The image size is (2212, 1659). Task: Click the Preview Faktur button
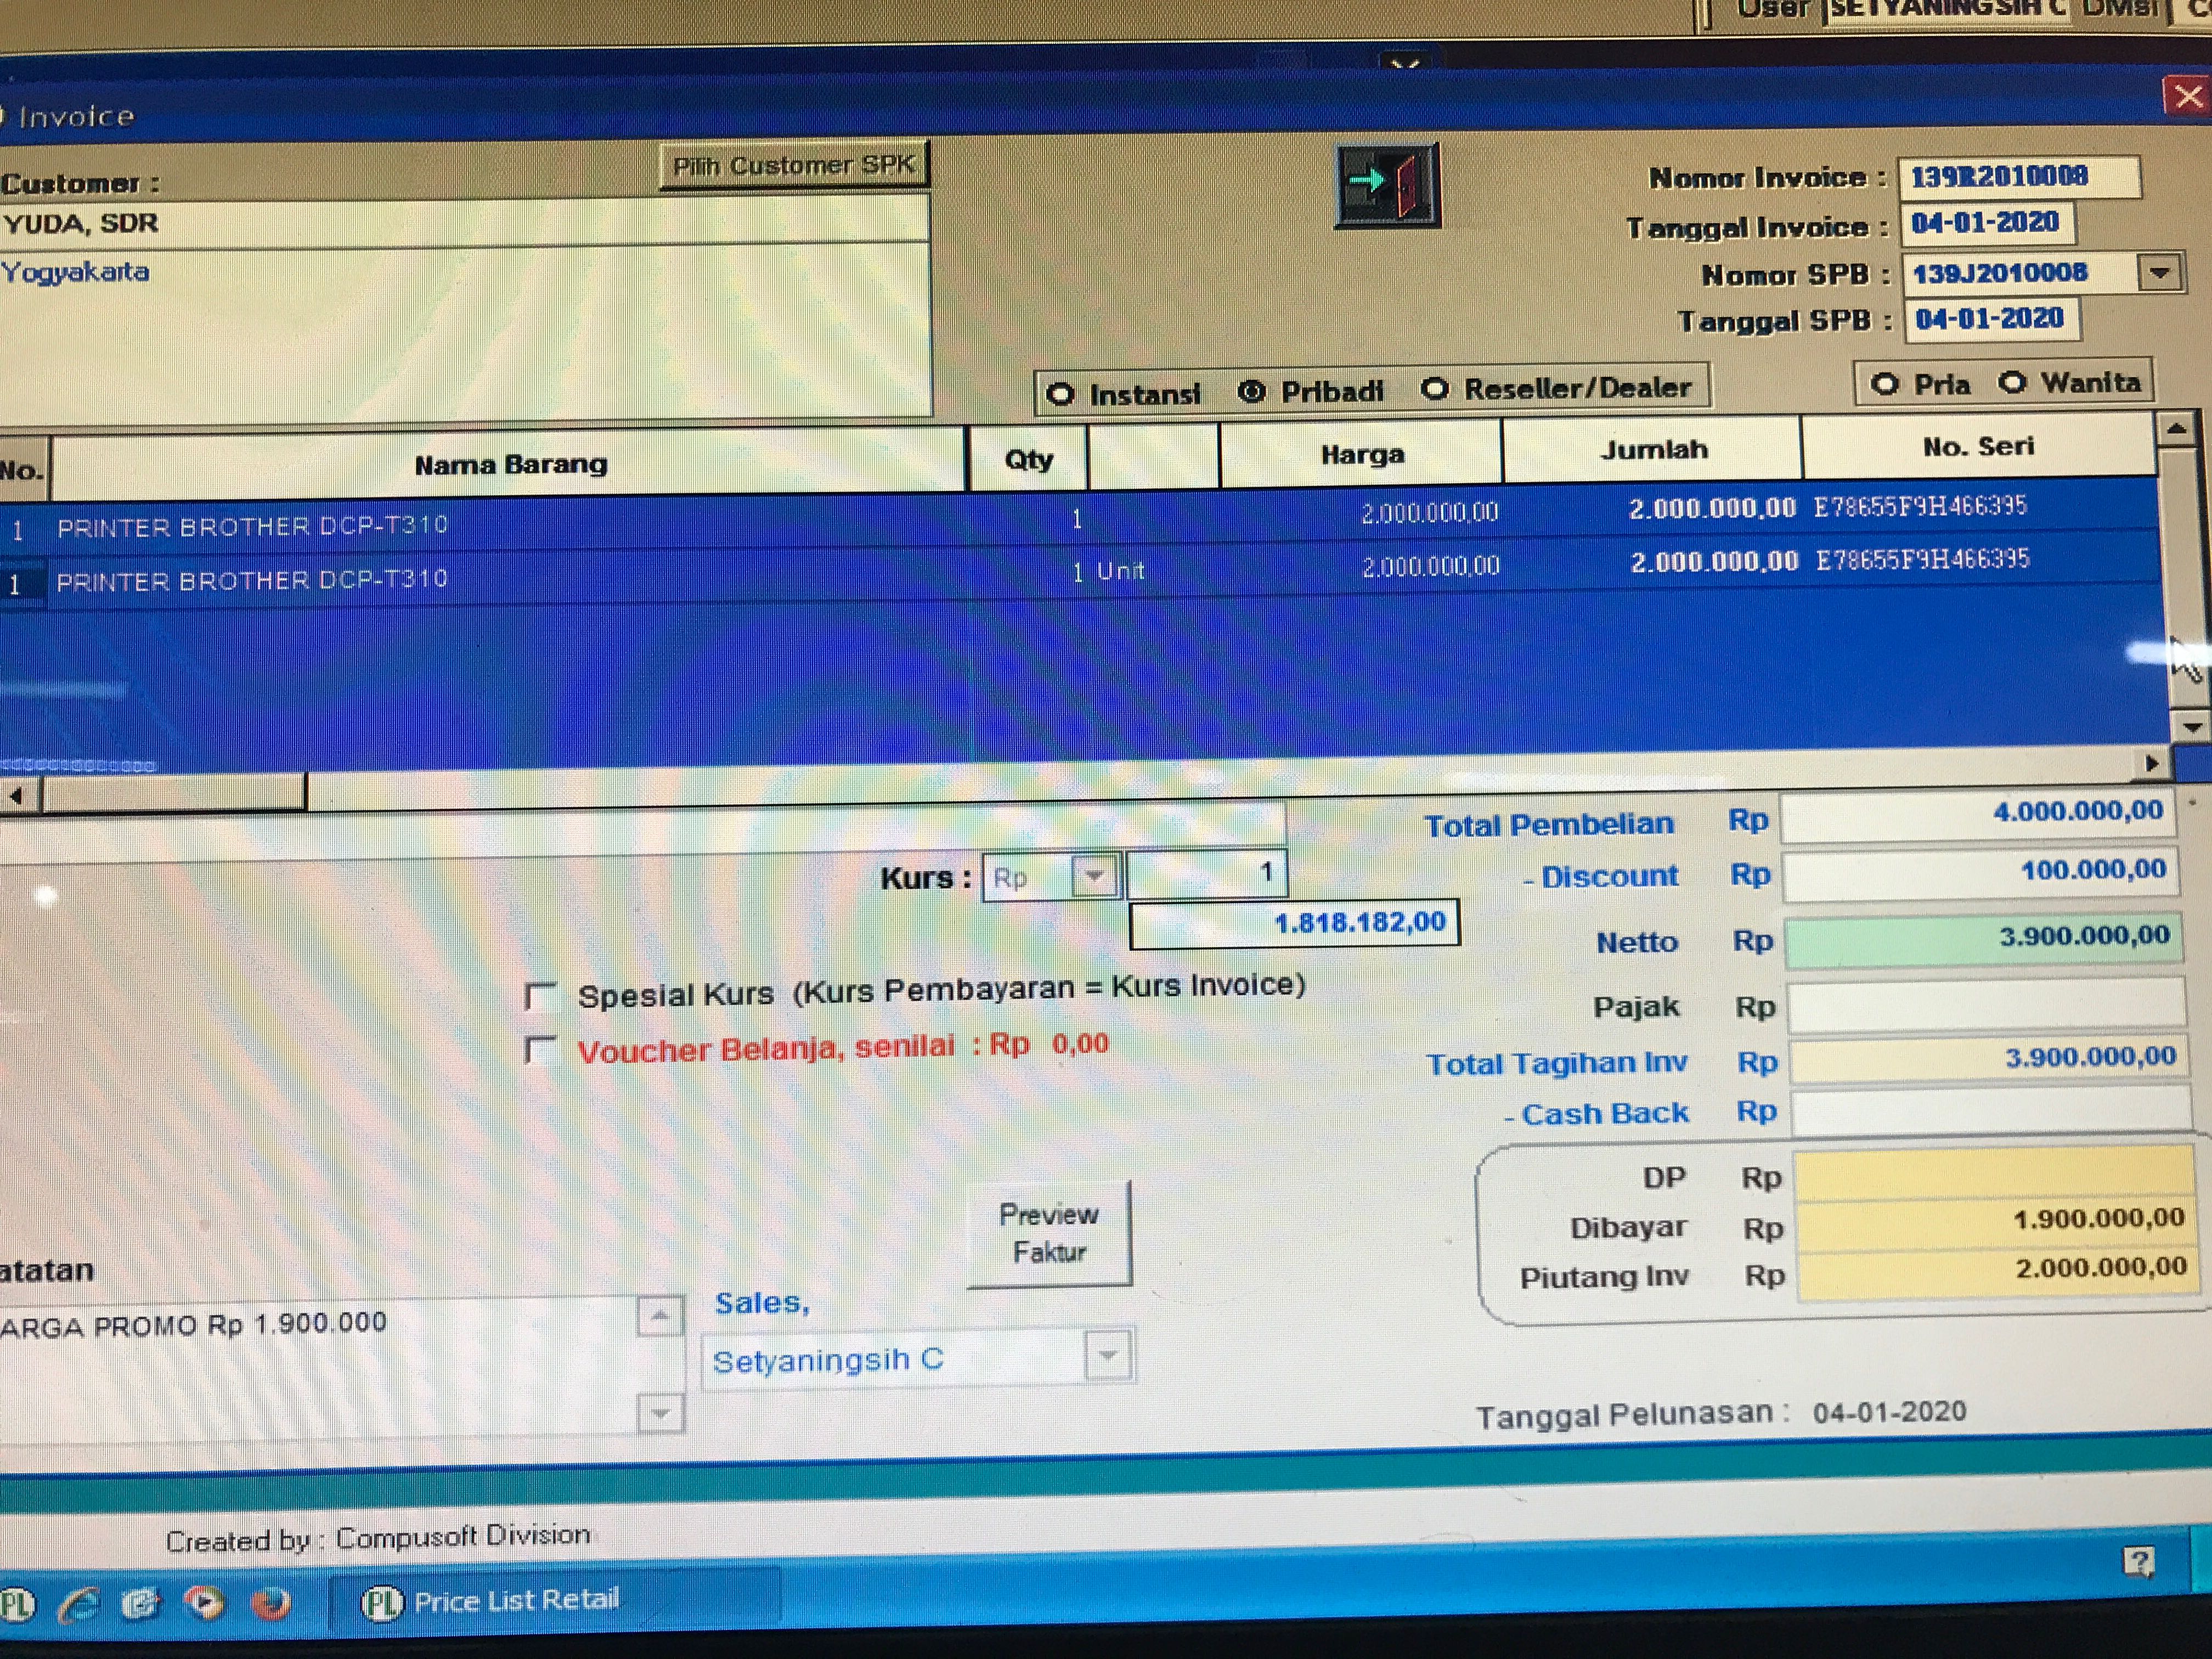tap(1048, 1232)
